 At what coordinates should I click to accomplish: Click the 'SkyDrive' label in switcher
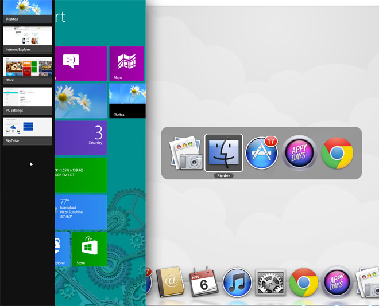pyautogui.click(x=12, y=140)
